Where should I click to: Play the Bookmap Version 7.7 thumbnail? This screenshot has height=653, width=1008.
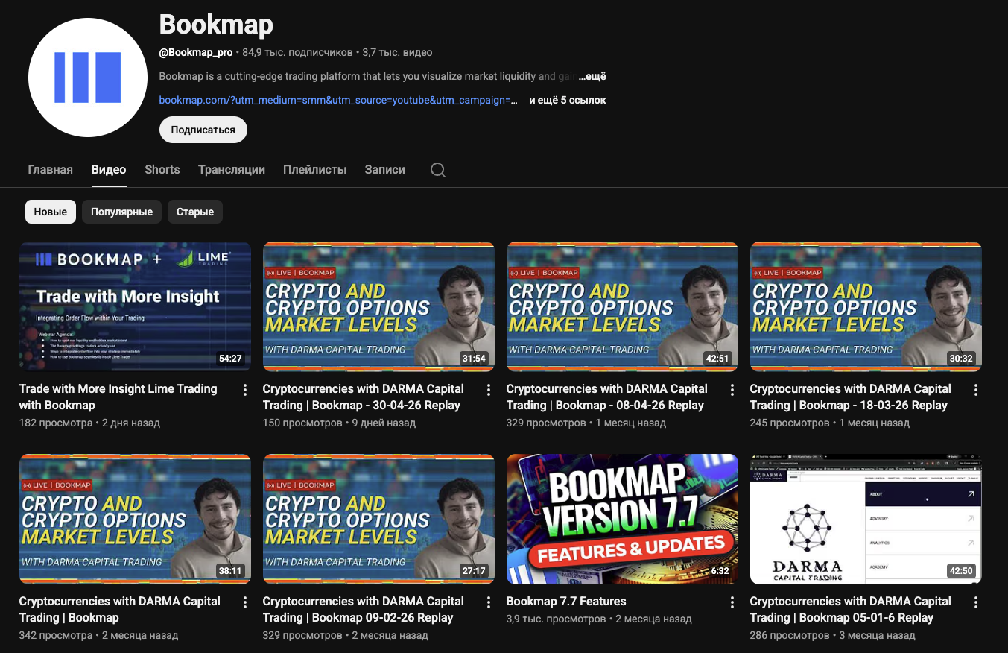point(622,519)
